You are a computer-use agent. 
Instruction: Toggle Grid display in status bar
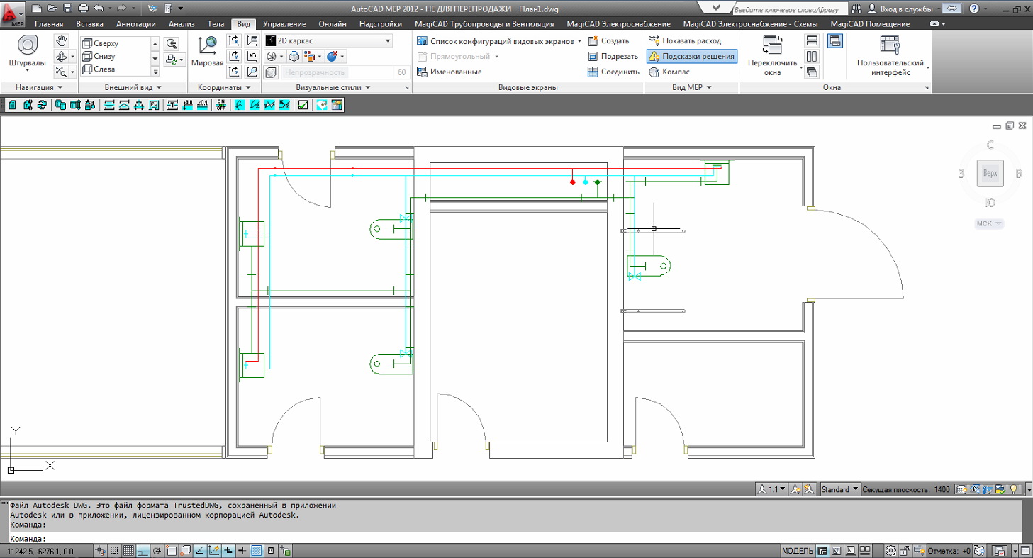pyautogui.click(x=129, y=551)
